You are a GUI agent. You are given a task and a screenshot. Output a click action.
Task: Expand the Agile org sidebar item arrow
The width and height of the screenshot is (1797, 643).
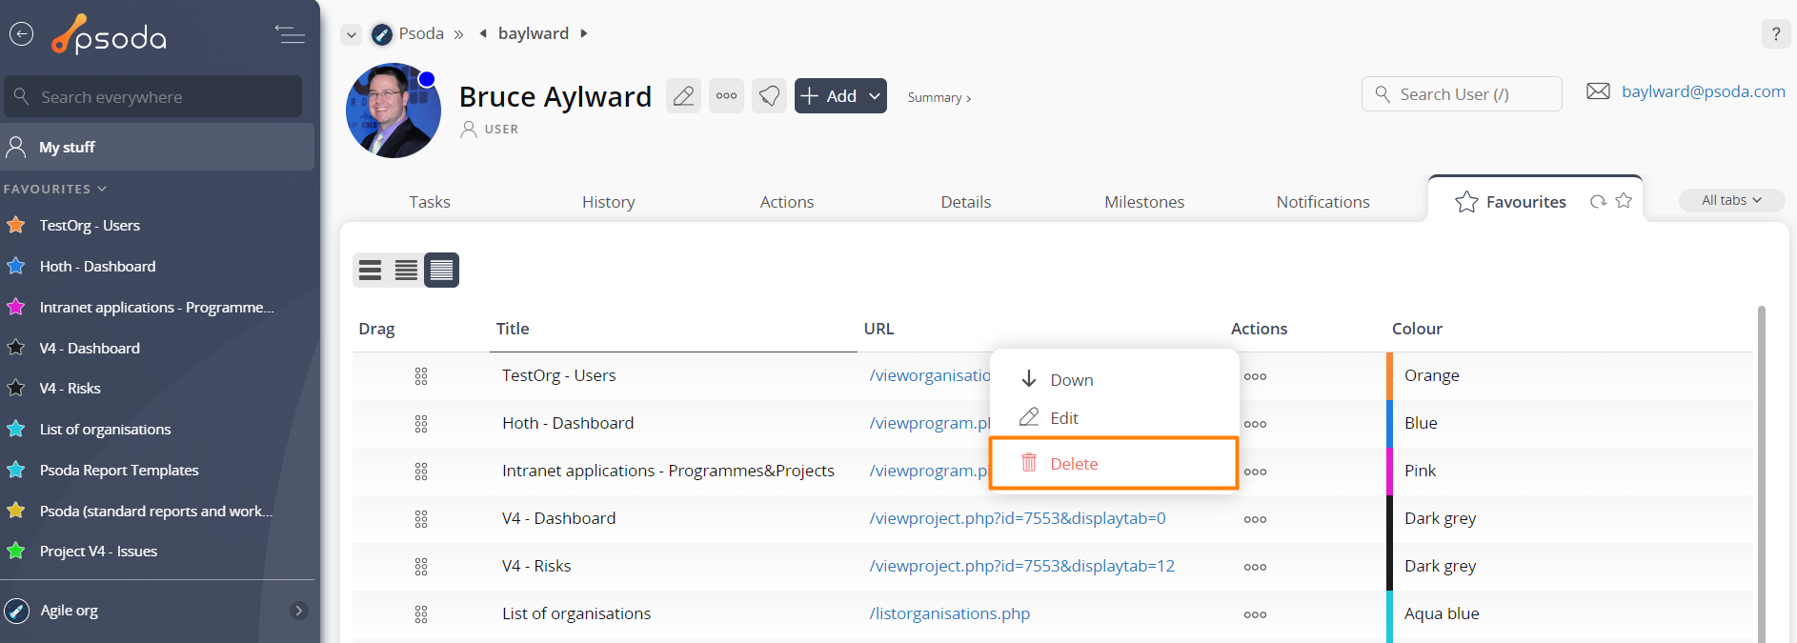point(299,611)
